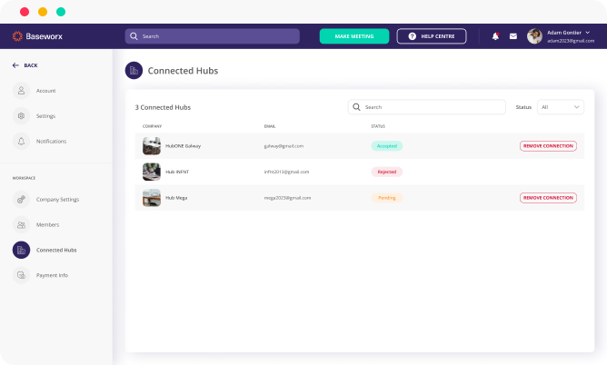Open Settings gear icon in sidebar

click(21, 116)
